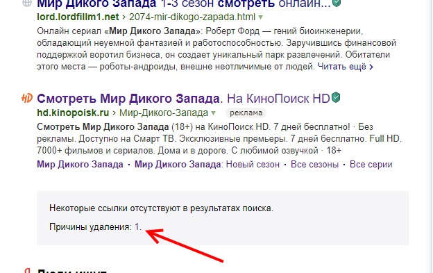The width and height of the screenshot is (433, 273).
Task: Click 'Читать ещё' link
Action: coord(345,67)
